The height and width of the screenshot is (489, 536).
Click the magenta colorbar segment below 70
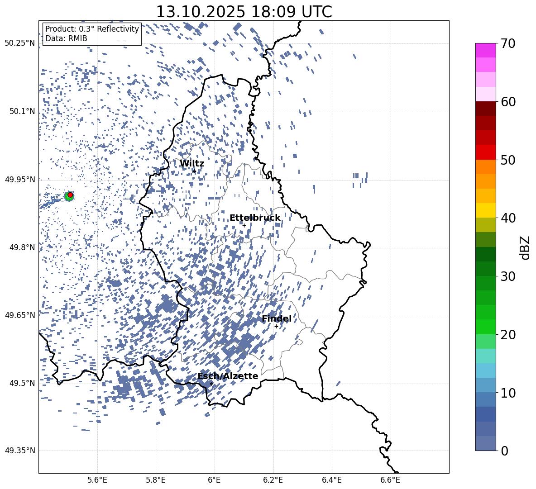pos(485,50)
